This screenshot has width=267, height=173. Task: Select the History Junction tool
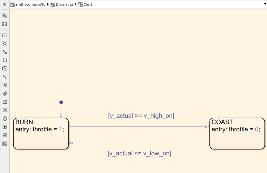pos(5,110)
